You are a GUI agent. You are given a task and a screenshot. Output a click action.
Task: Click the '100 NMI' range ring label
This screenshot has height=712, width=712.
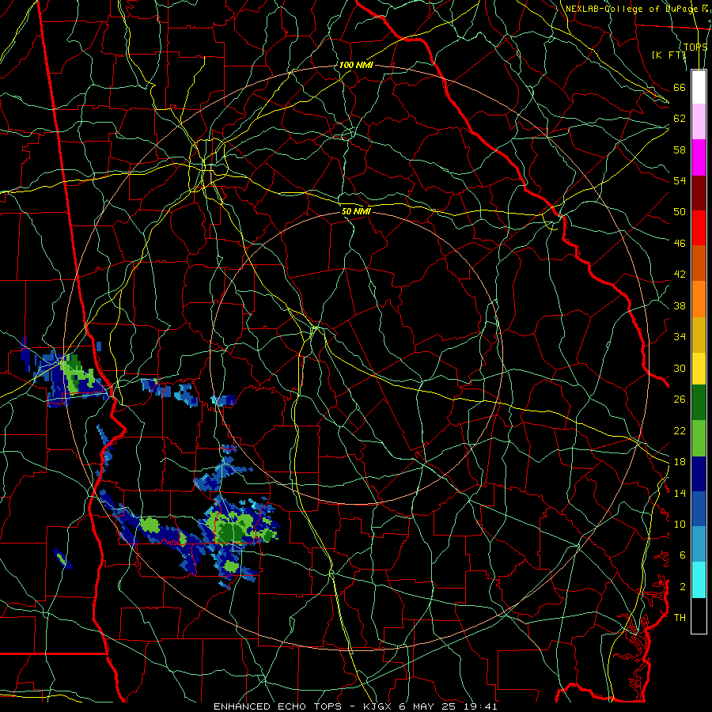[356, 65]
